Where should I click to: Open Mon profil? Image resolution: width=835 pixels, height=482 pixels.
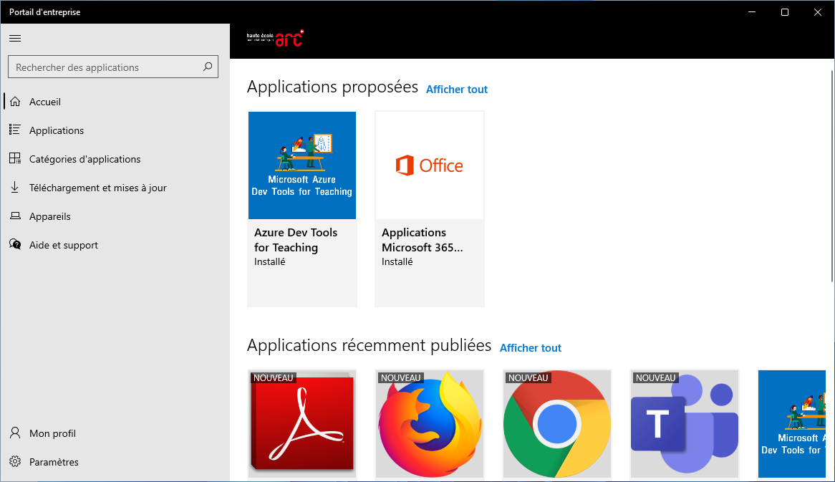click(x=115, y=433)
